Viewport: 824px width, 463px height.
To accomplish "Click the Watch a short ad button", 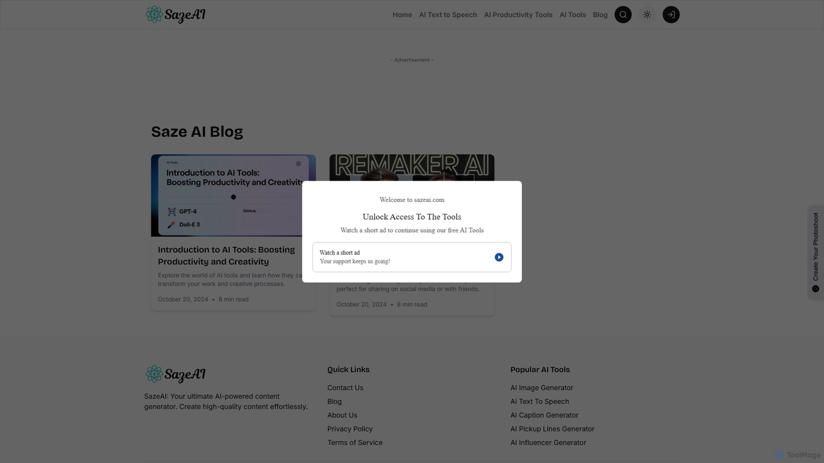I will 412,257.
